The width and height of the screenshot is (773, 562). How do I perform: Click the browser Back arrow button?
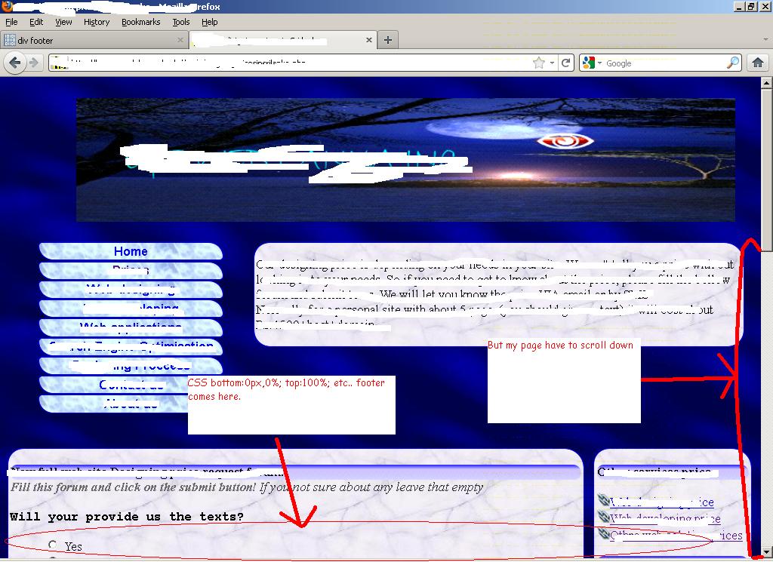click(x=15, y=63)
